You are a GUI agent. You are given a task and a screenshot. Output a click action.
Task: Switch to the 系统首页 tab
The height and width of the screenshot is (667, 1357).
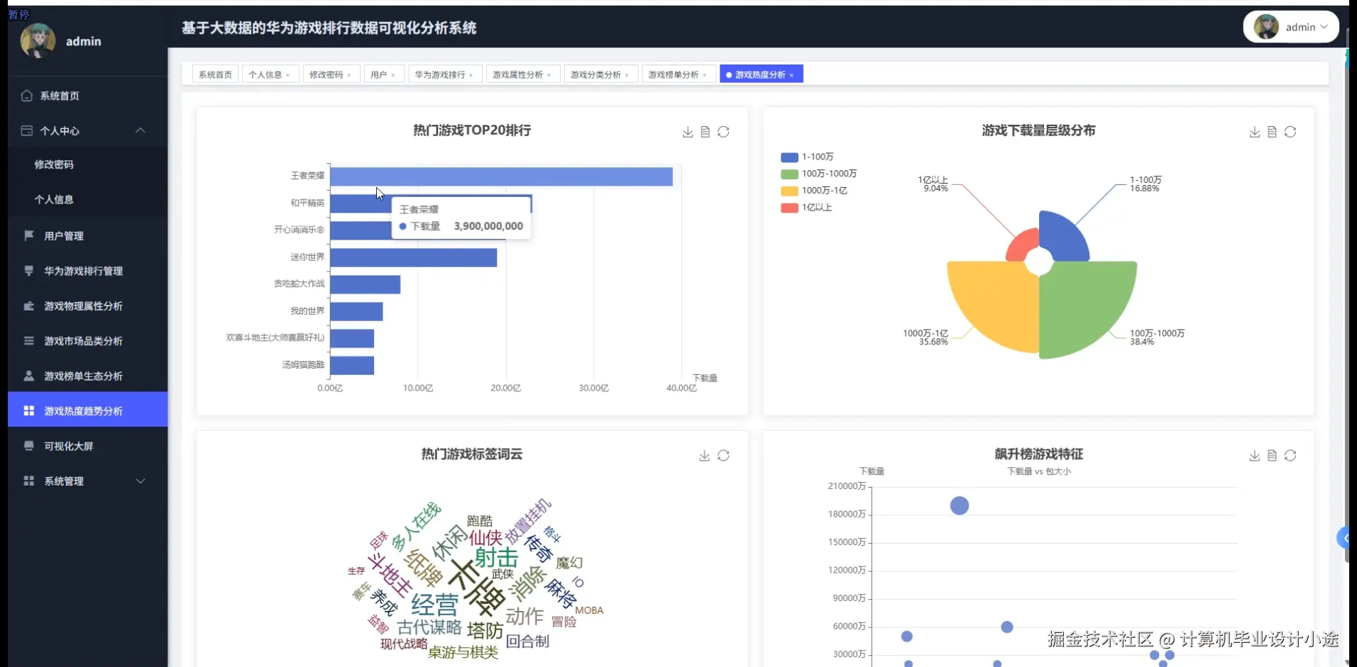(215, 74)
